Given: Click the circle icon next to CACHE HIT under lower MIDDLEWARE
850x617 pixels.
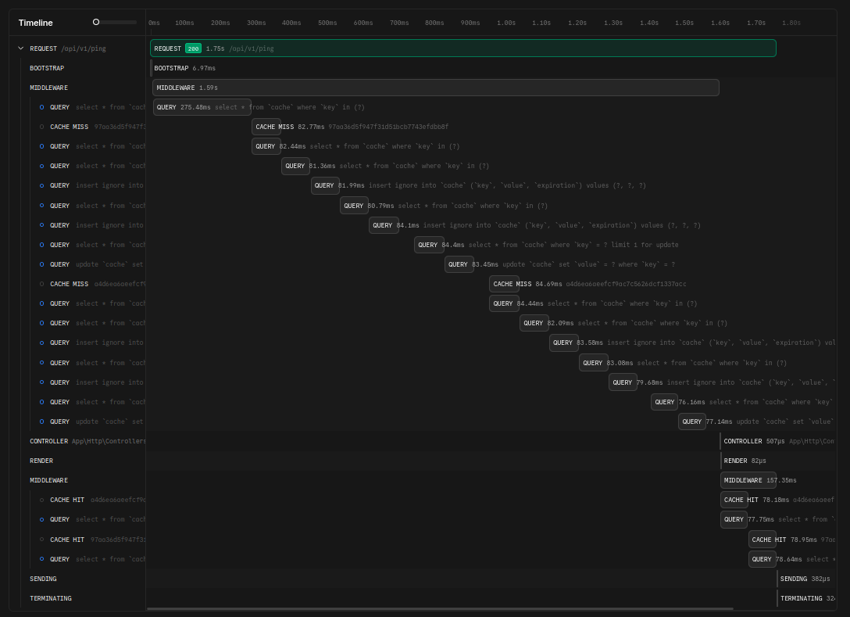Looking at the screenshot, I should click(42, 500).
